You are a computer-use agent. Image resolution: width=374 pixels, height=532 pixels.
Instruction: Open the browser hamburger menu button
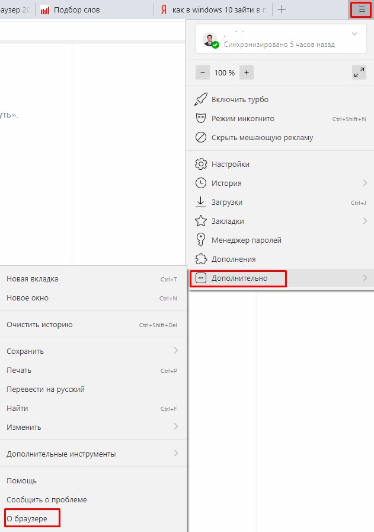point(362,9)
